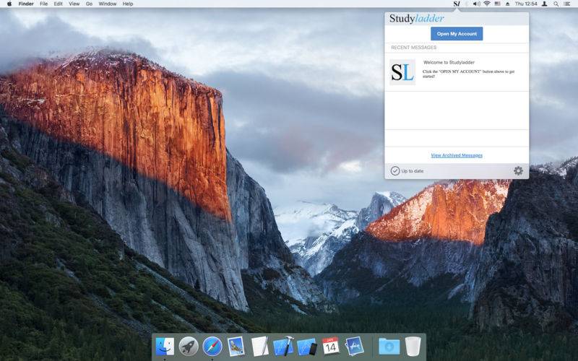The image size is (578, 361).
Task: Open the user account menu icon
Action: pyautogui.click(x=543, y=4)
